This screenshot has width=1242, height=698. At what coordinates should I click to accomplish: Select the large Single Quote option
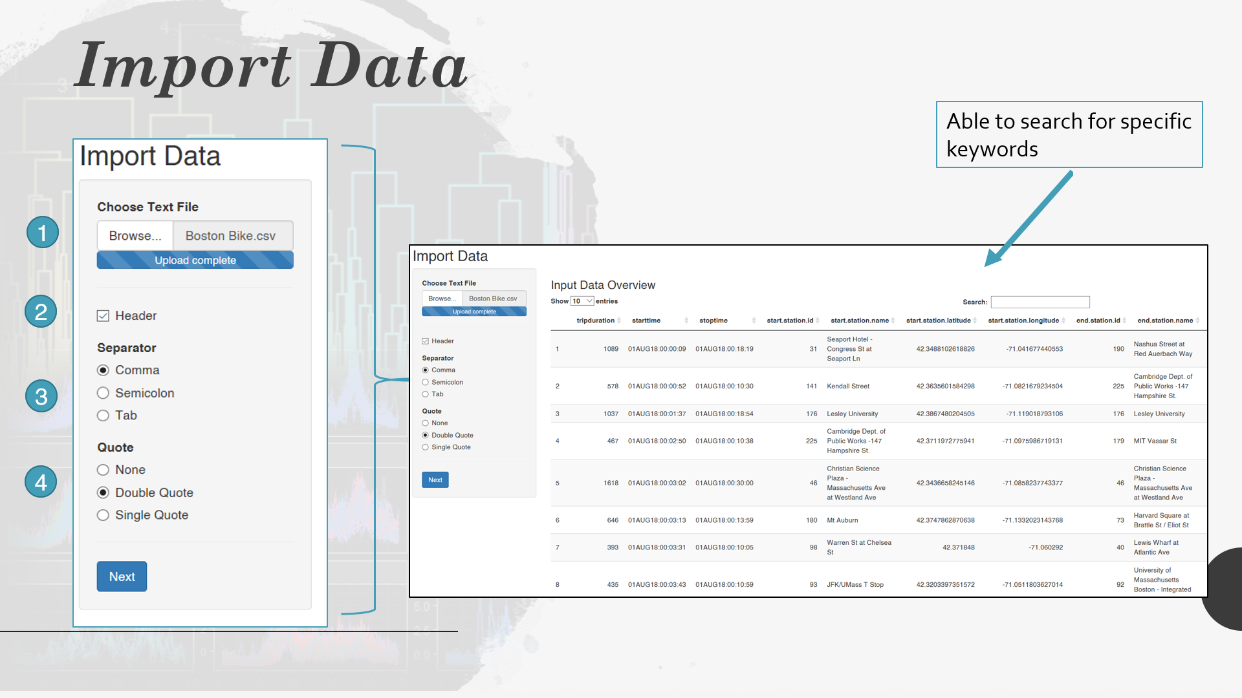pyautogui.click(x=103, y=515)
